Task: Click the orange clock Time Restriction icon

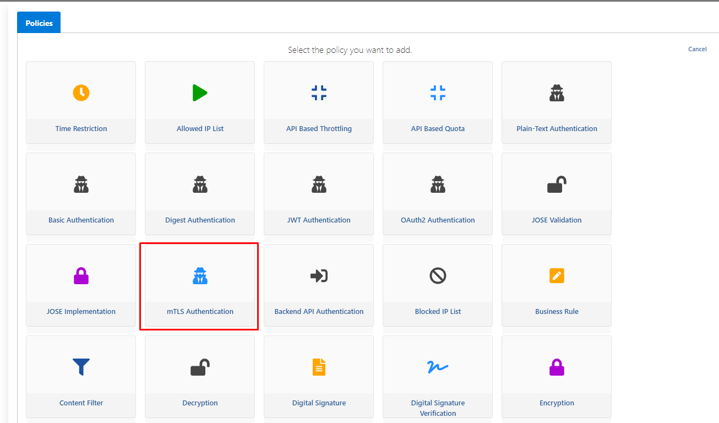Action: 81,93
